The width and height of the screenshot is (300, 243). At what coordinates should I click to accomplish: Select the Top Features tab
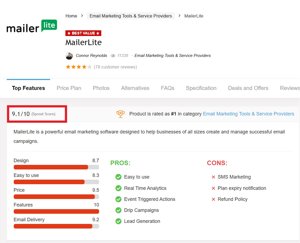[28, 88]
